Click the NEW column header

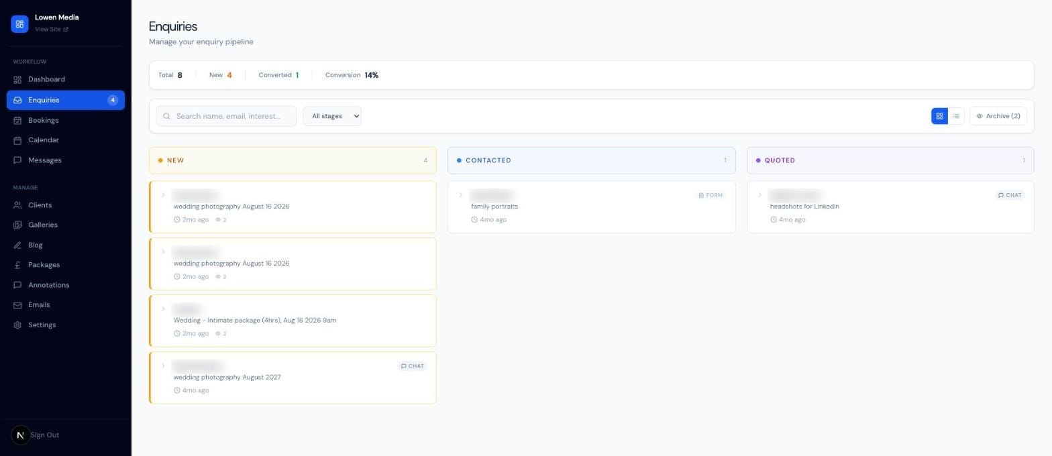point(293,160)
